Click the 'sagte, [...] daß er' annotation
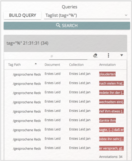The image size is (132, 161). (111, 130)
